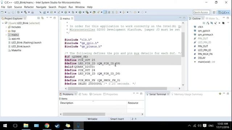Switch to the Tasks tab
The height and width of the screenshot is (130, 232).
pos(83,94)
